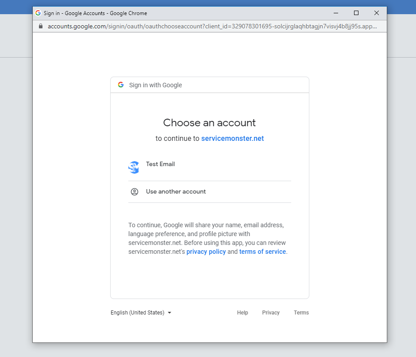Maximize the Google sign-in popup window
416x357 pixels.
pos(356,13)
